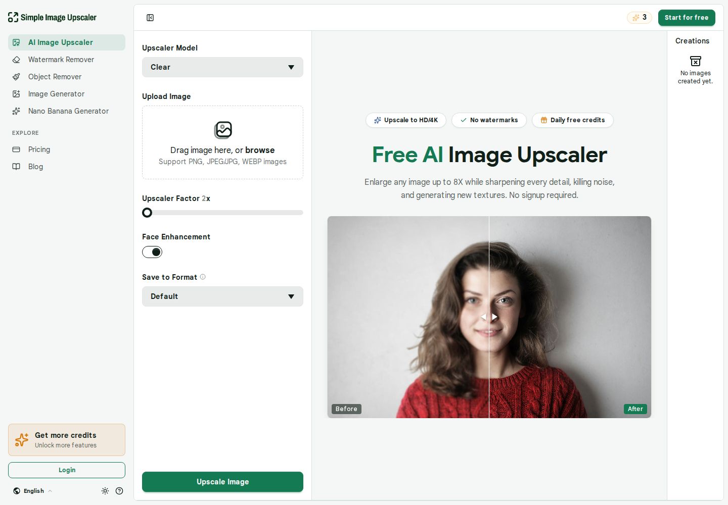Click the Save to Format info icon
This screenshot has height=505, width=728.
pyautogui.click(x=203, y=277)
